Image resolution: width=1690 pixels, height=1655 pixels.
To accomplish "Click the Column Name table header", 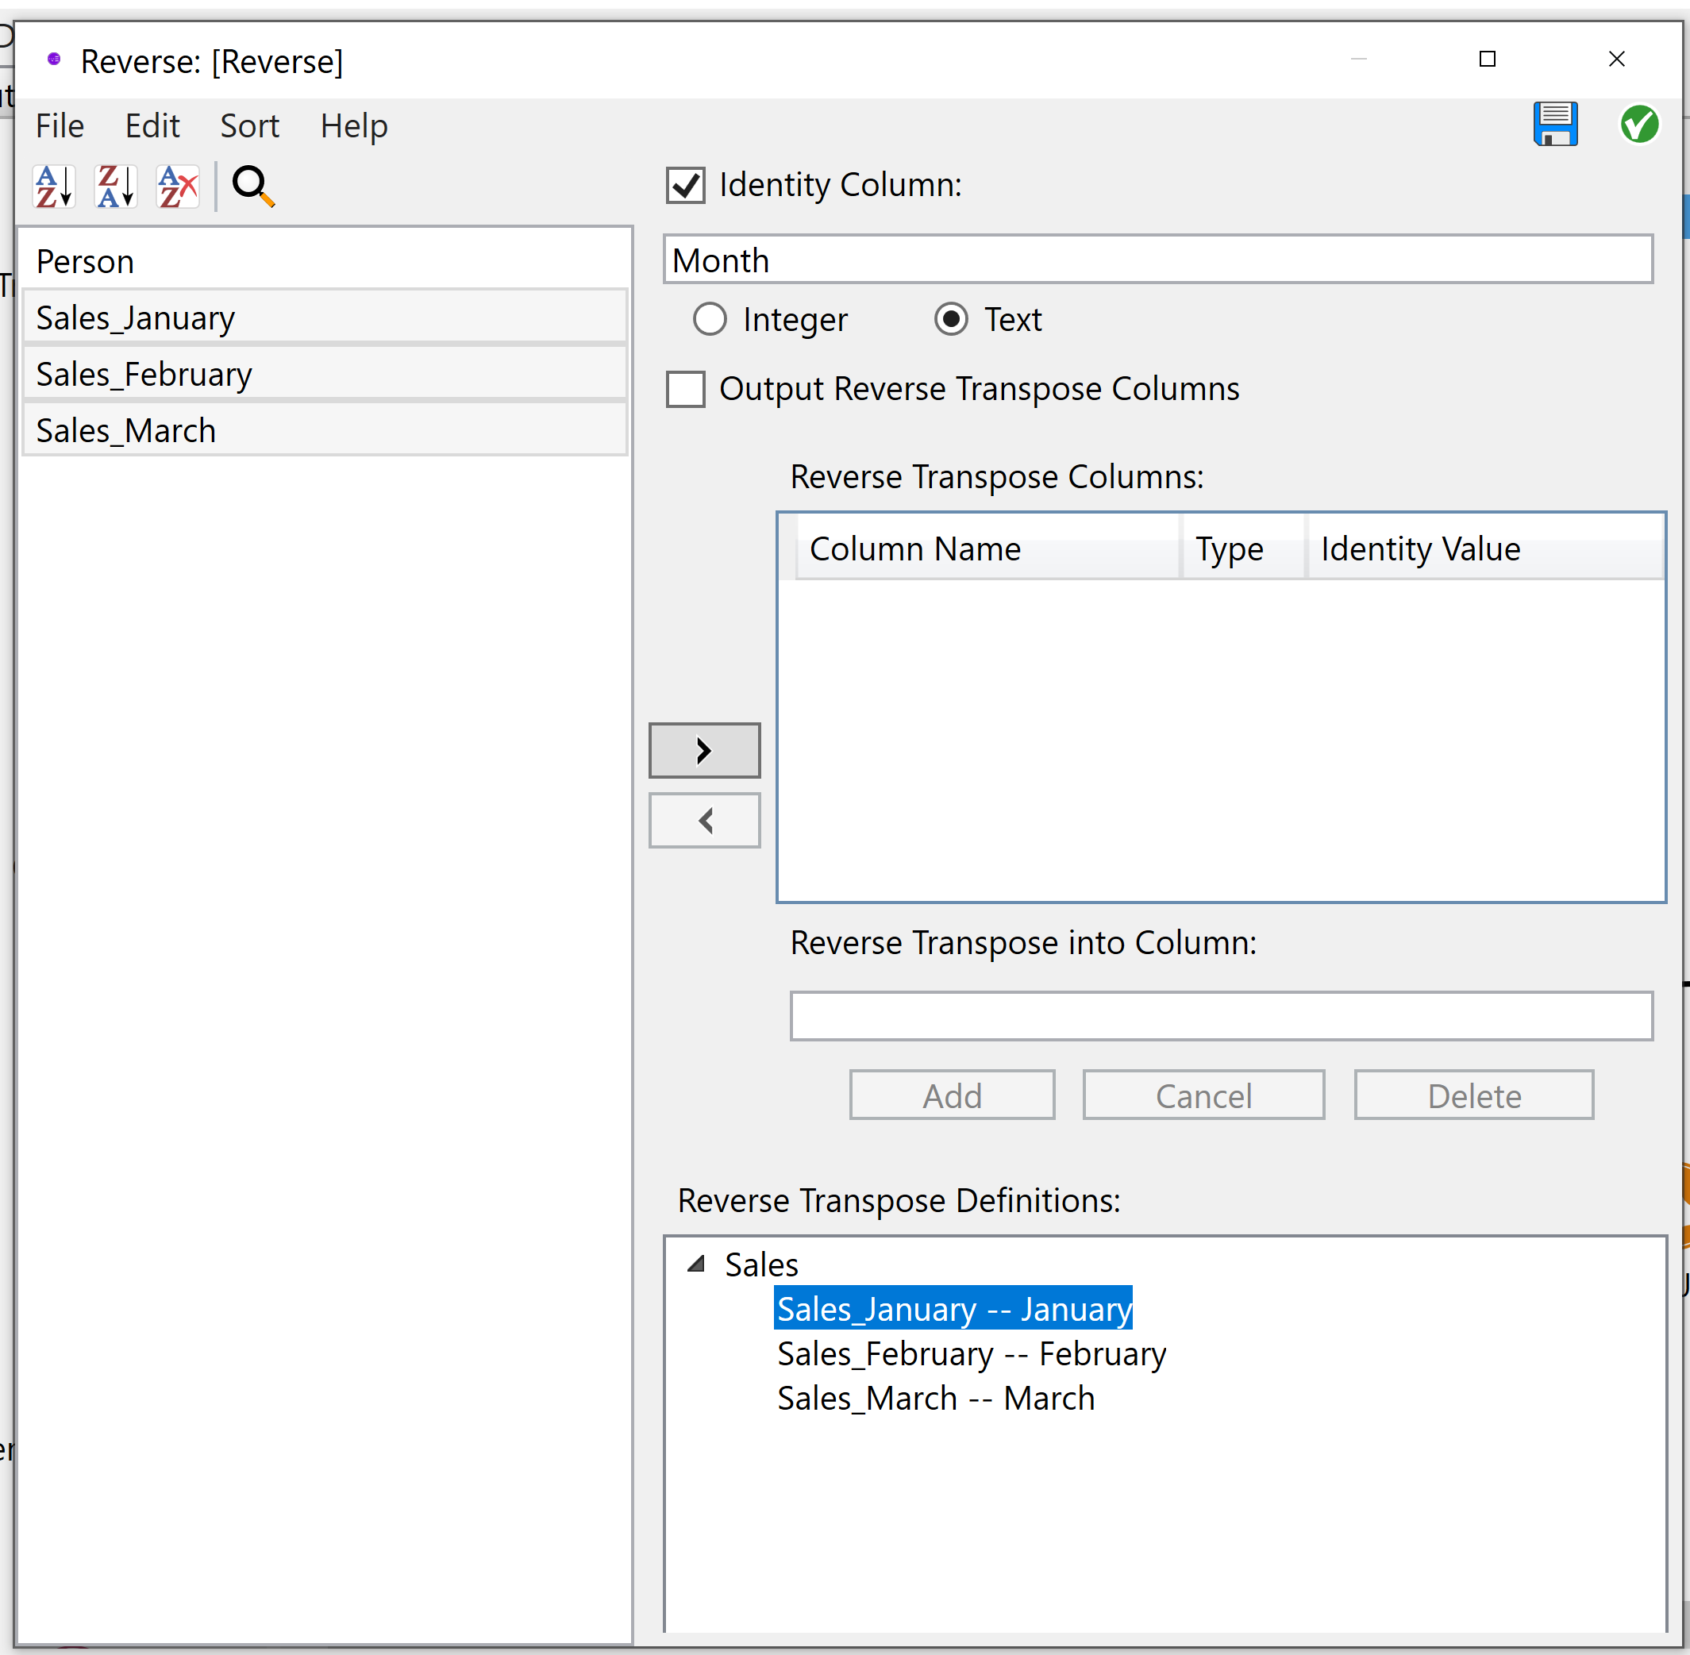I will 987,548.
